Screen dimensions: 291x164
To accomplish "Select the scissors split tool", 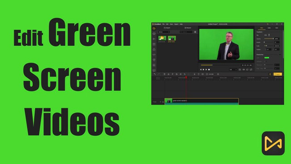I will pos(168,74).
